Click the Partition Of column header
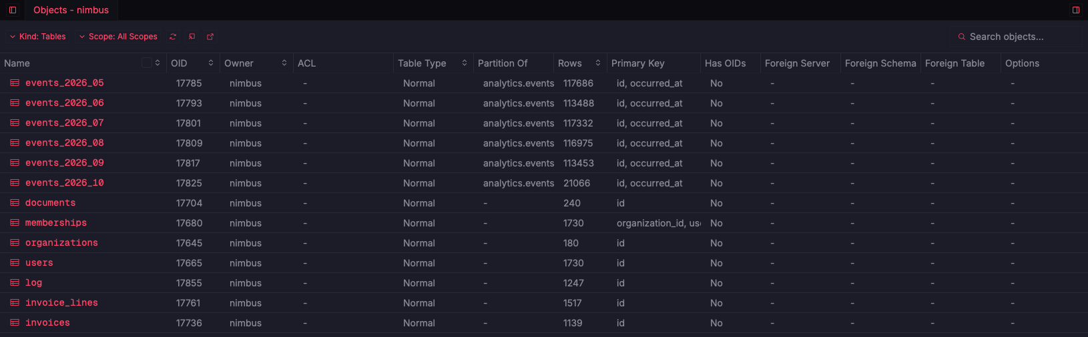This screenshot has width=1088, height=337. coord(513,63)
